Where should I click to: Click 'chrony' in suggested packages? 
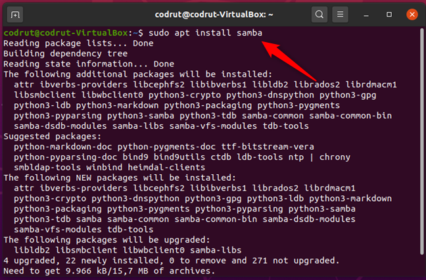point(335,157)
